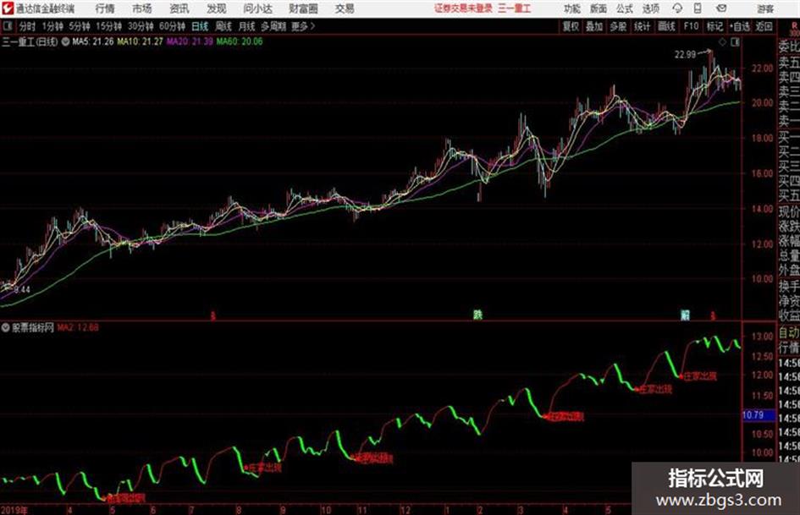Viewport: 800px width, 515px height.
Task: Click the 标记 mark button
Action: 714,26
